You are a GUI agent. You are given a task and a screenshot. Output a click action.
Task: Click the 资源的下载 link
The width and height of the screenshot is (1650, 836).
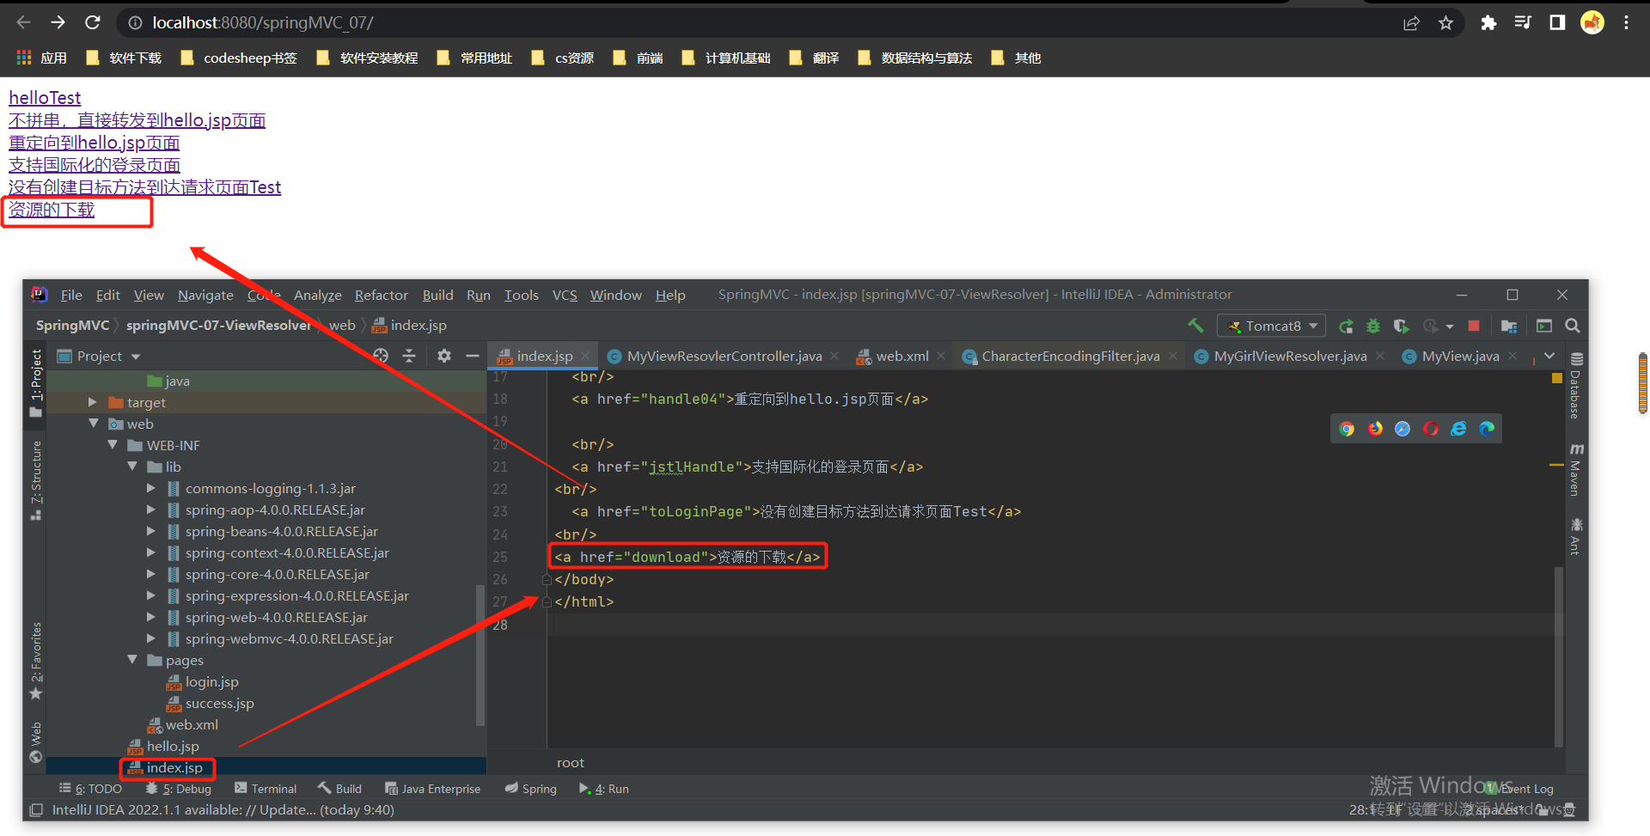(x=52, y=210)
